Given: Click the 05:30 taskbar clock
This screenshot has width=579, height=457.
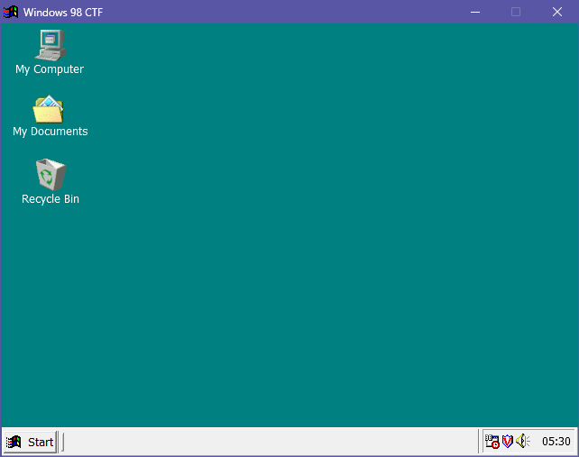Looking at the screenshot, I should [x=556, y=441].
